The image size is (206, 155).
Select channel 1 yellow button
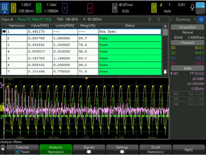coord(13,8)
